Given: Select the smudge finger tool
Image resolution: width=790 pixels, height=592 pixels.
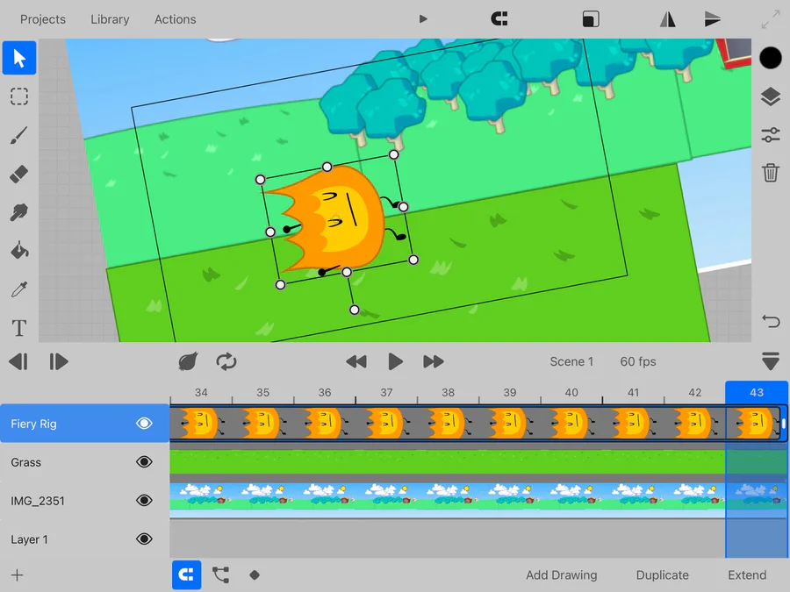Looking at the screenshot, I should pyautogui.click(x=19, y=212).
